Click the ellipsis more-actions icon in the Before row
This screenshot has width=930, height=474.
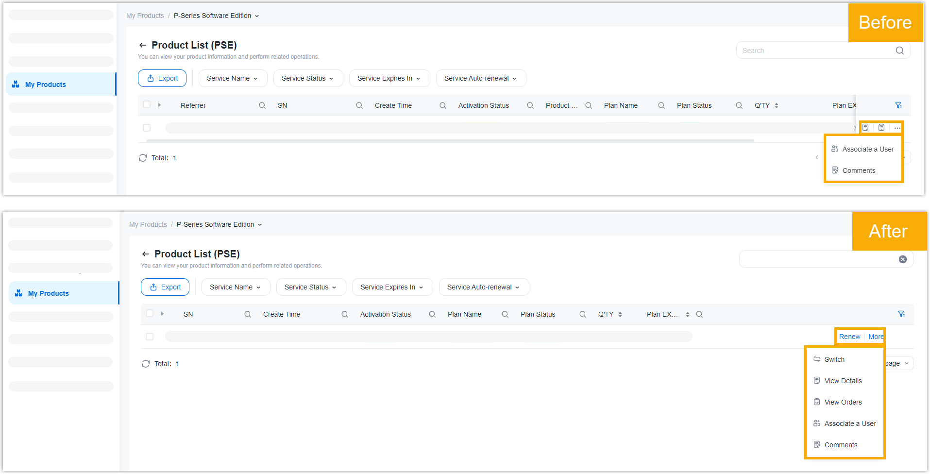(x=897, y=128)
